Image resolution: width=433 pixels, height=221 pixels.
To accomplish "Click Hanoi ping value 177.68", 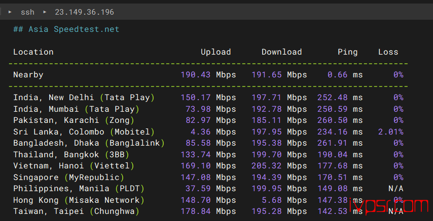I will 332,166.
